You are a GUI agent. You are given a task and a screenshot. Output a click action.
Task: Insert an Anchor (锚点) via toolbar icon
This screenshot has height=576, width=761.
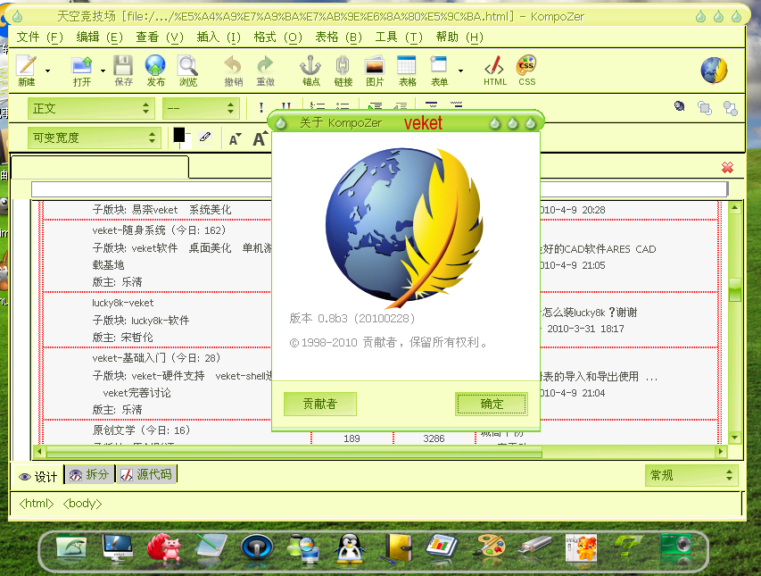[x=310, y=65]
